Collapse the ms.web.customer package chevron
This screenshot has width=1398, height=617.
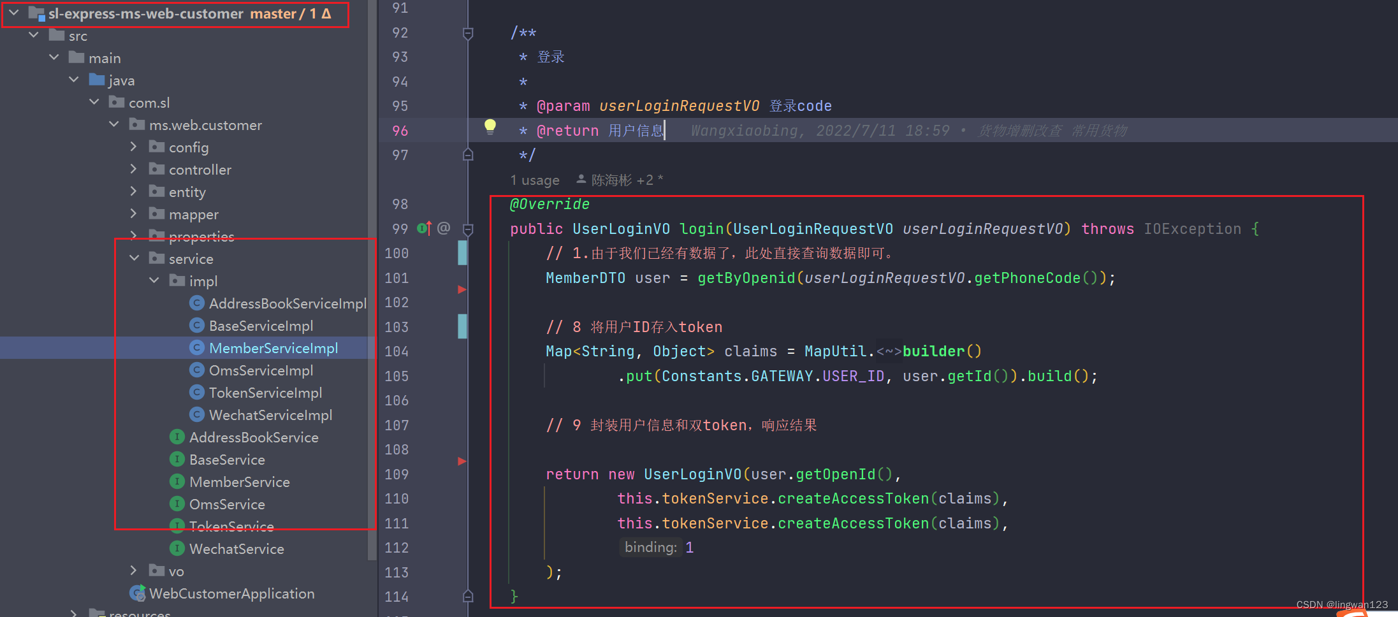(115, 124)
